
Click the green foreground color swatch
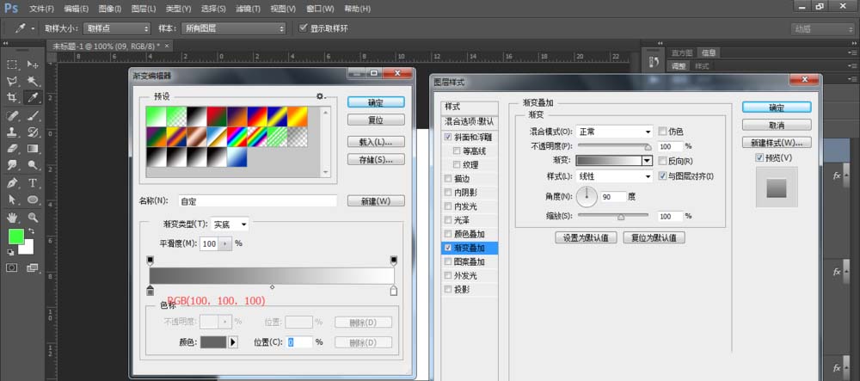(x=16, y=236)
